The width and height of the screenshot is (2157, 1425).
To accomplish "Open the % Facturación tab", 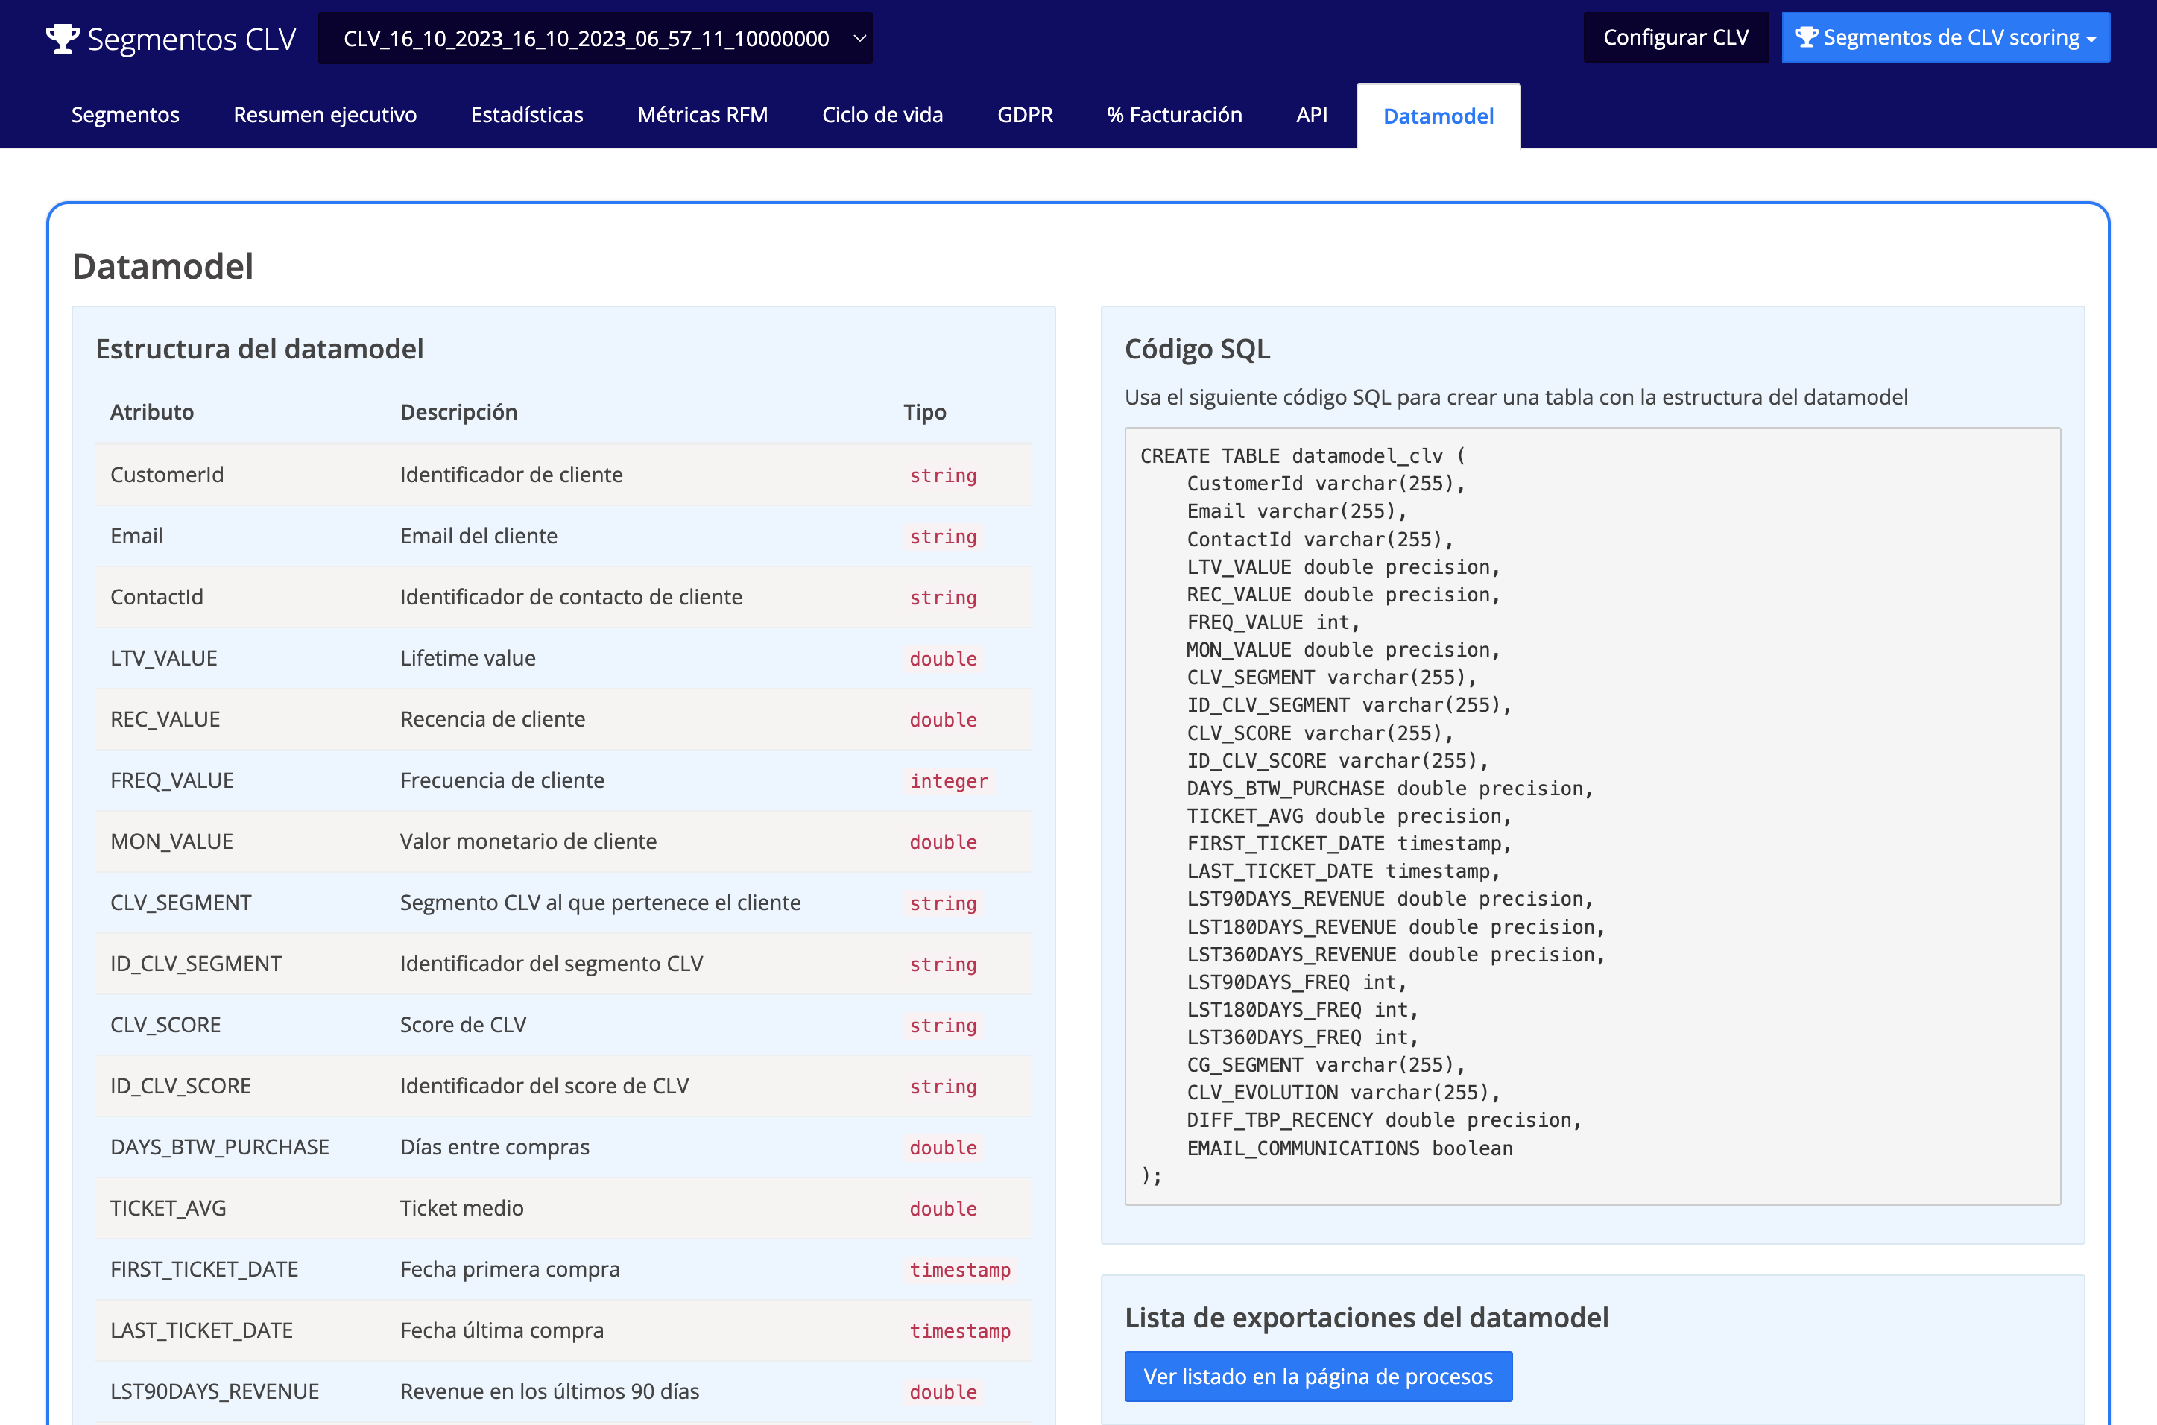I will point(1174,115).
